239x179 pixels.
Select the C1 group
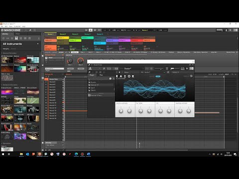click(75, 48)
